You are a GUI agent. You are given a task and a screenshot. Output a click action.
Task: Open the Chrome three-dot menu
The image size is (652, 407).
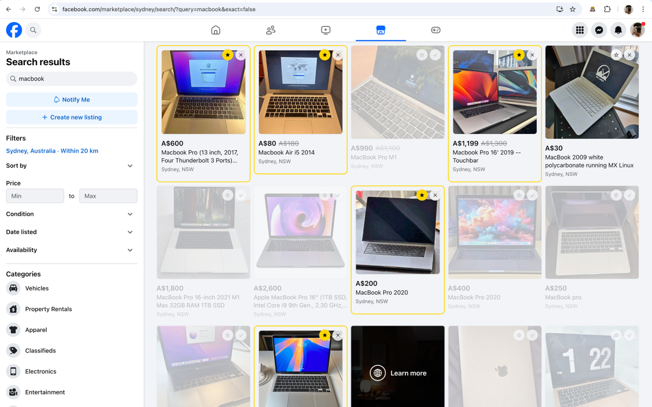tap(643, 9)
